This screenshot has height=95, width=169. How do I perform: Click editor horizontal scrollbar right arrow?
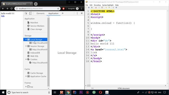pos(166,85)
